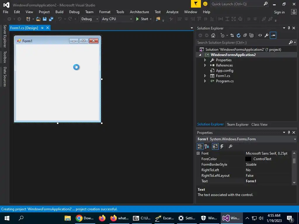Click the Open File folder icon in toolbar
The height and width of the screenshot is (224, 299).
[x=38, y=19]
